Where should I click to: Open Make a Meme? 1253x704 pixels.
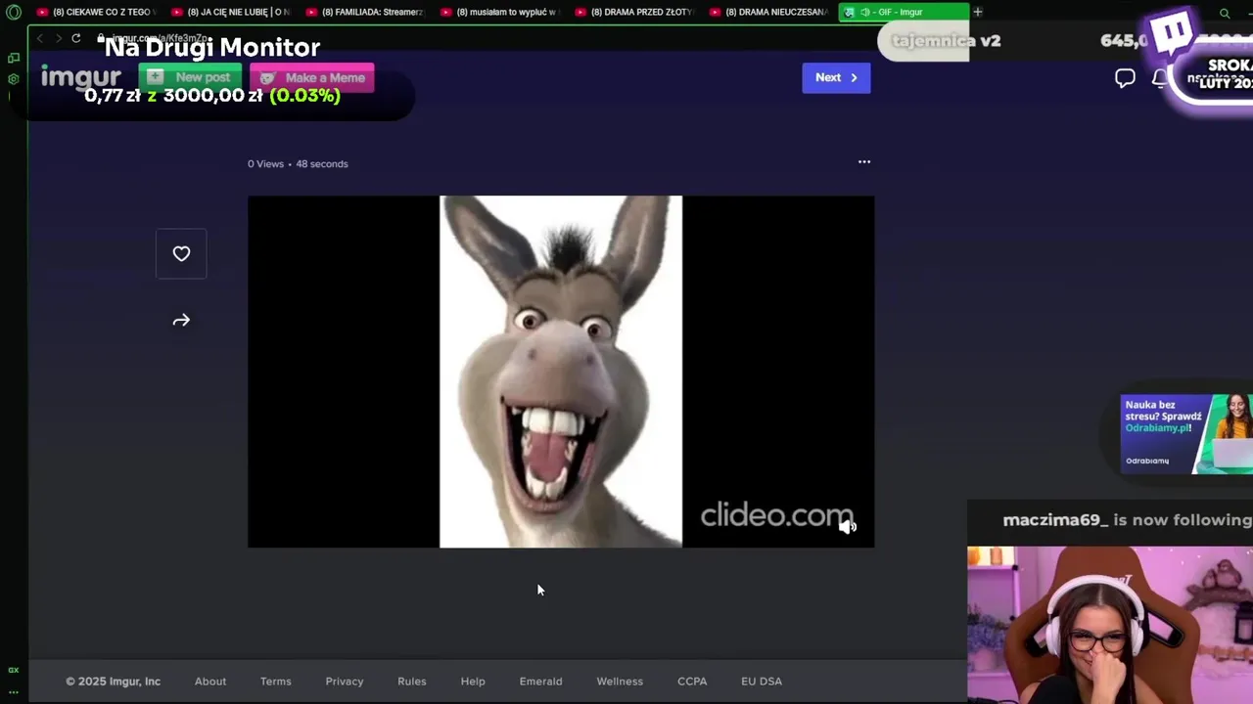click(x=312, y=77)
